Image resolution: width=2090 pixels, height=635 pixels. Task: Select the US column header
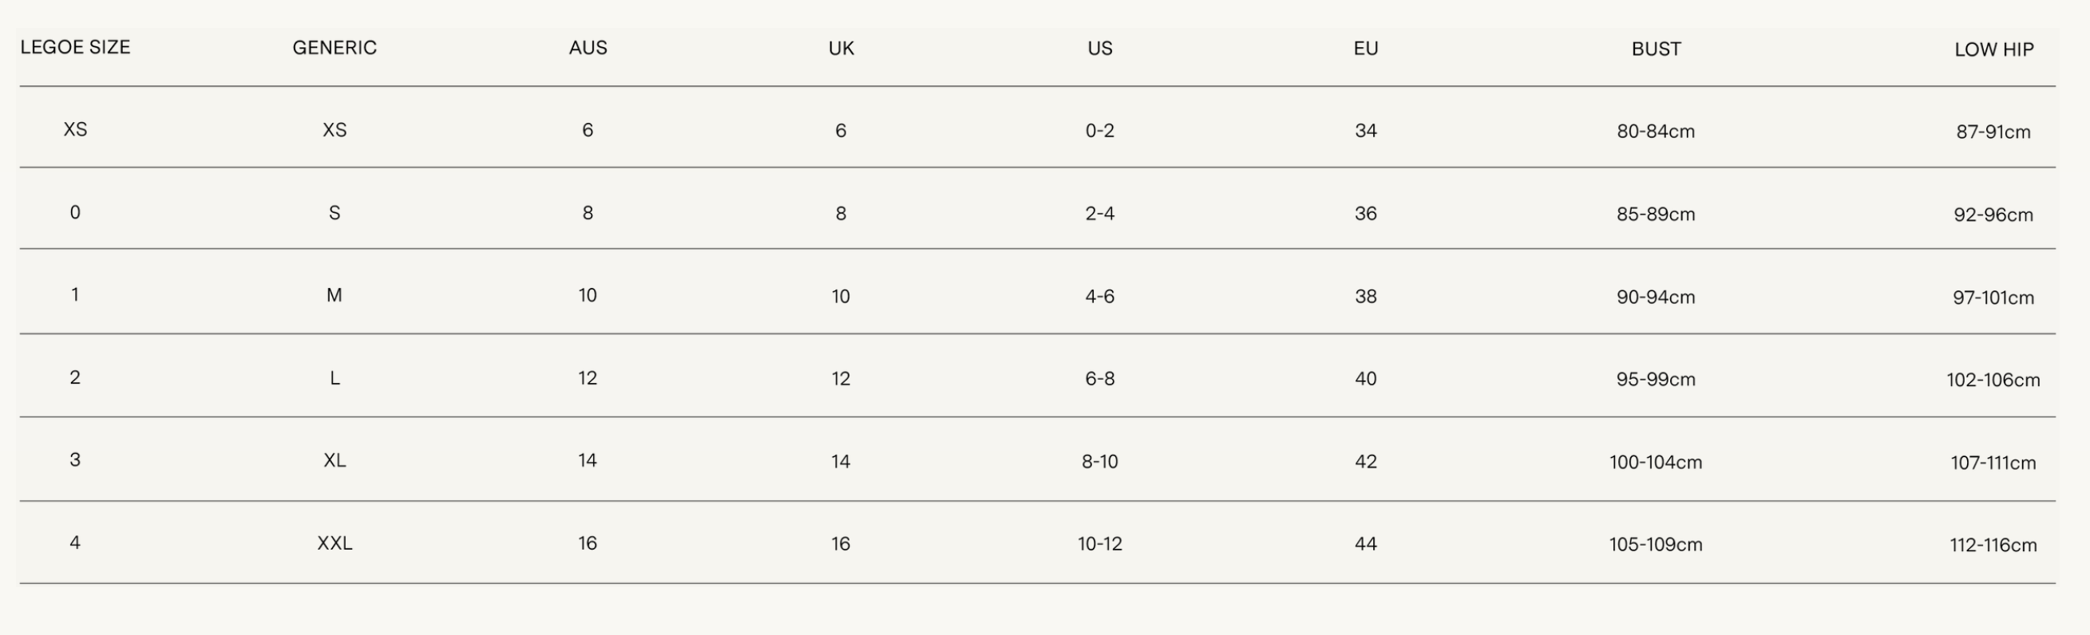coord(1100,49)
